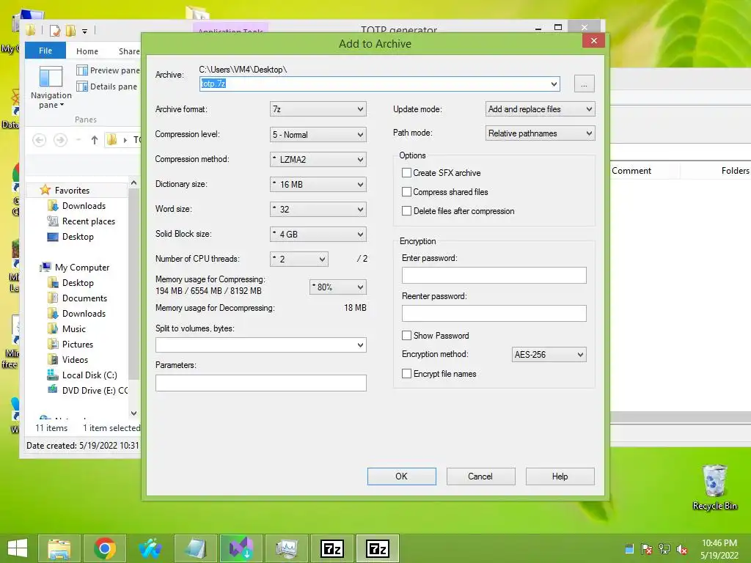
Task: Open the Share ribbon tab in Explorer
Action: (x=129, y=51)
